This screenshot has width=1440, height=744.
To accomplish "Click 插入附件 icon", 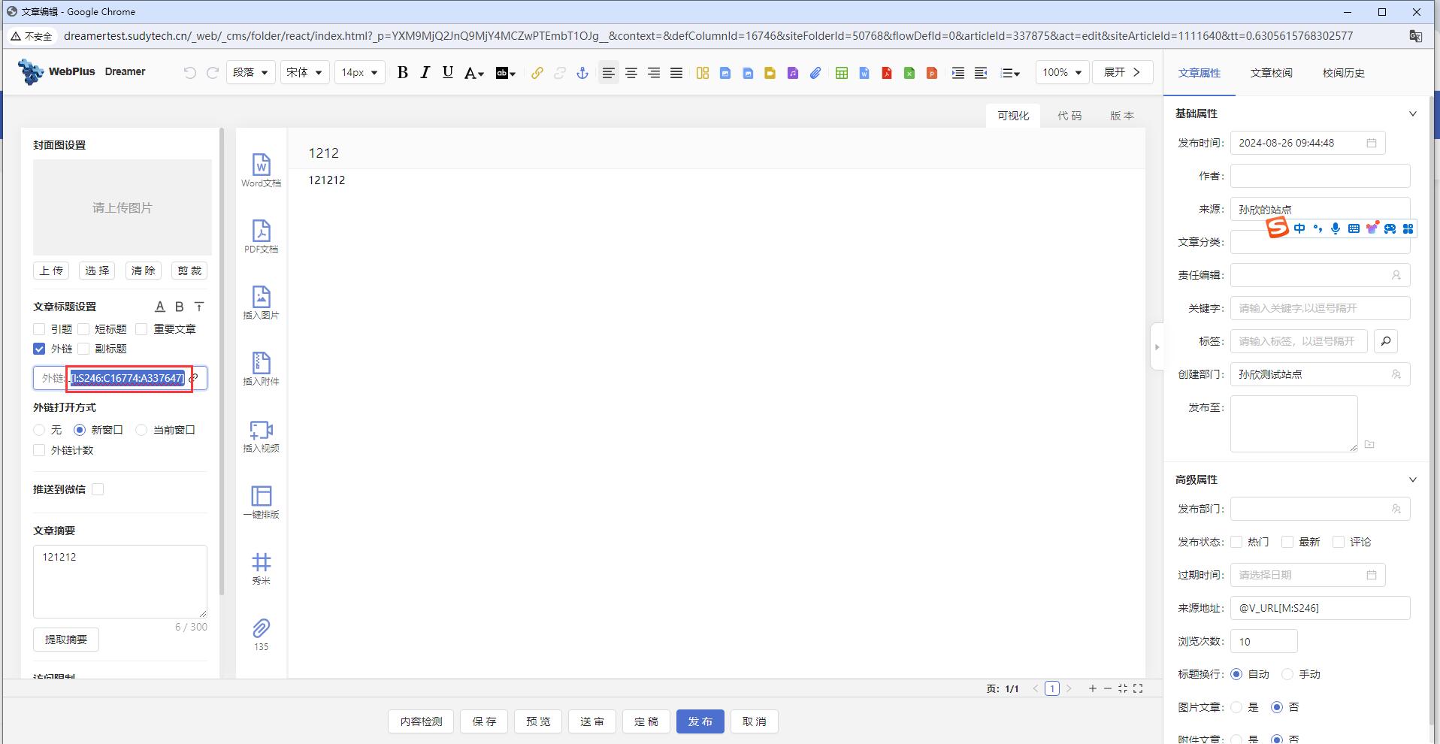I will pos(261,369).
